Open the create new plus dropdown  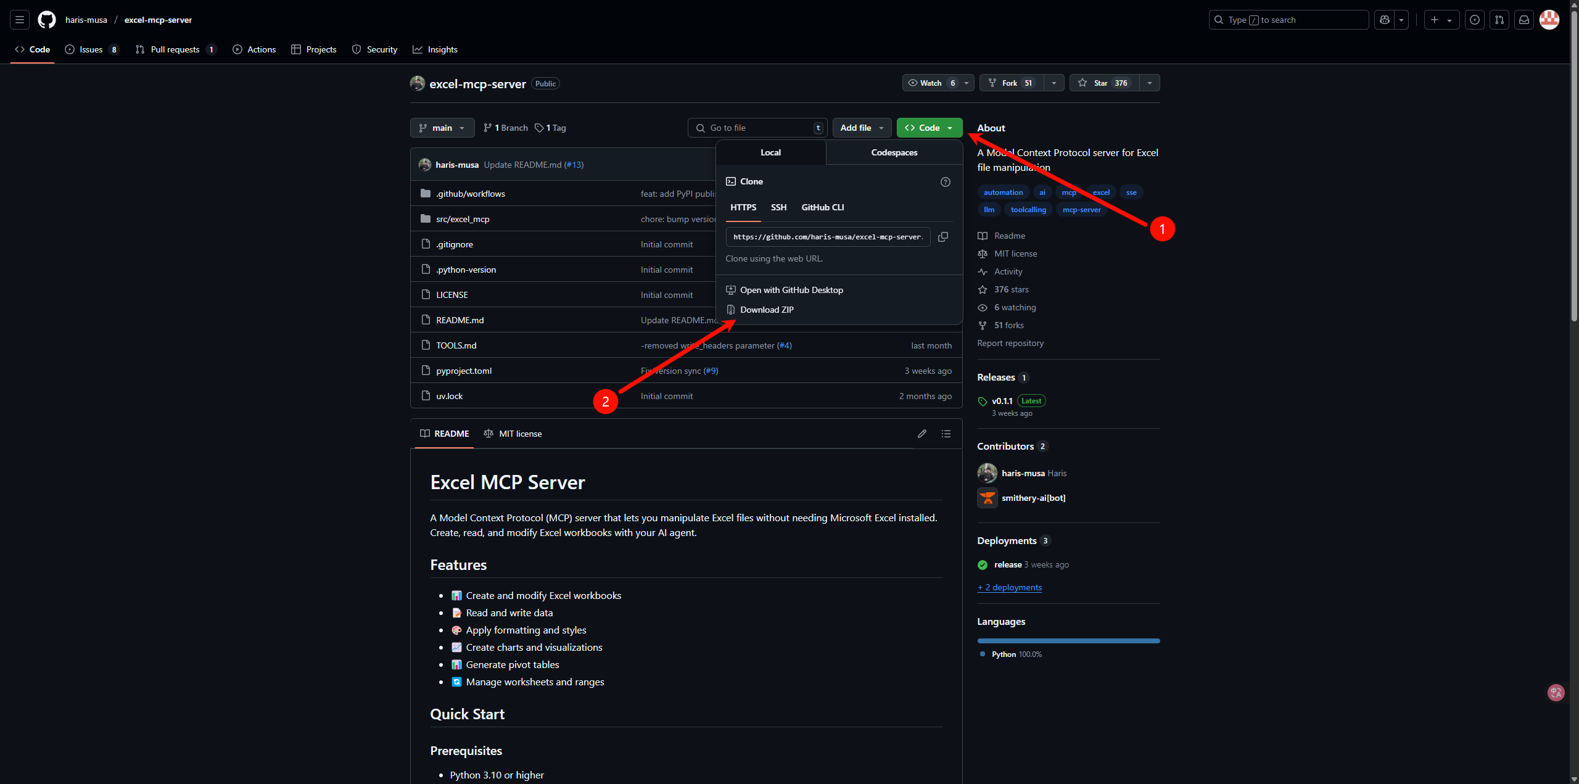tap(1441, 20)
